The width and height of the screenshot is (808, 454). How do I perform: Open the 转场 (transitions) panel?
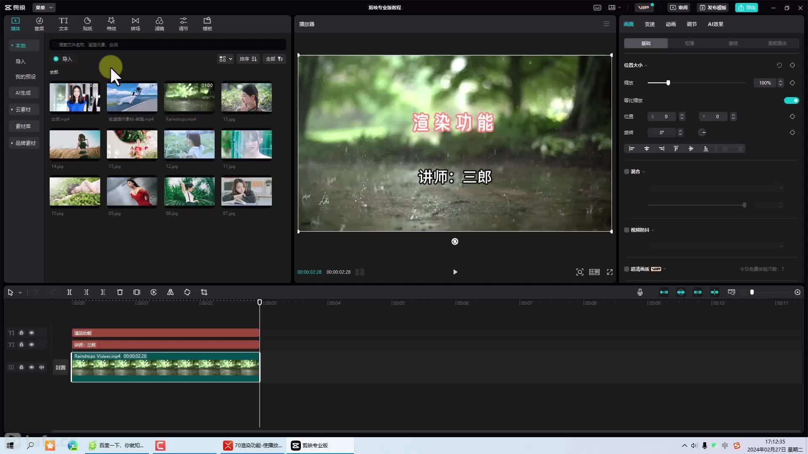[x=135, y=24]
